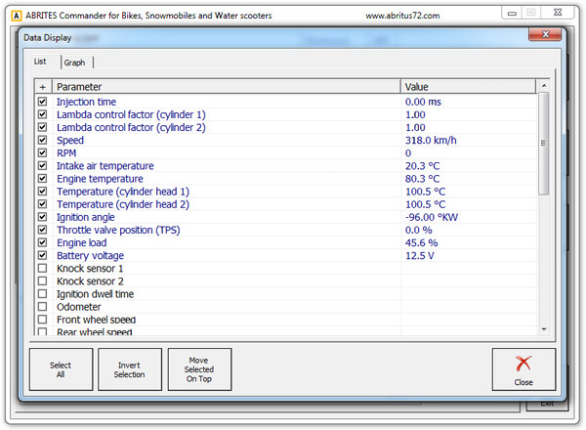Select the Injection time parameter row
Screen dimensions: 586x430
(286, 102)
